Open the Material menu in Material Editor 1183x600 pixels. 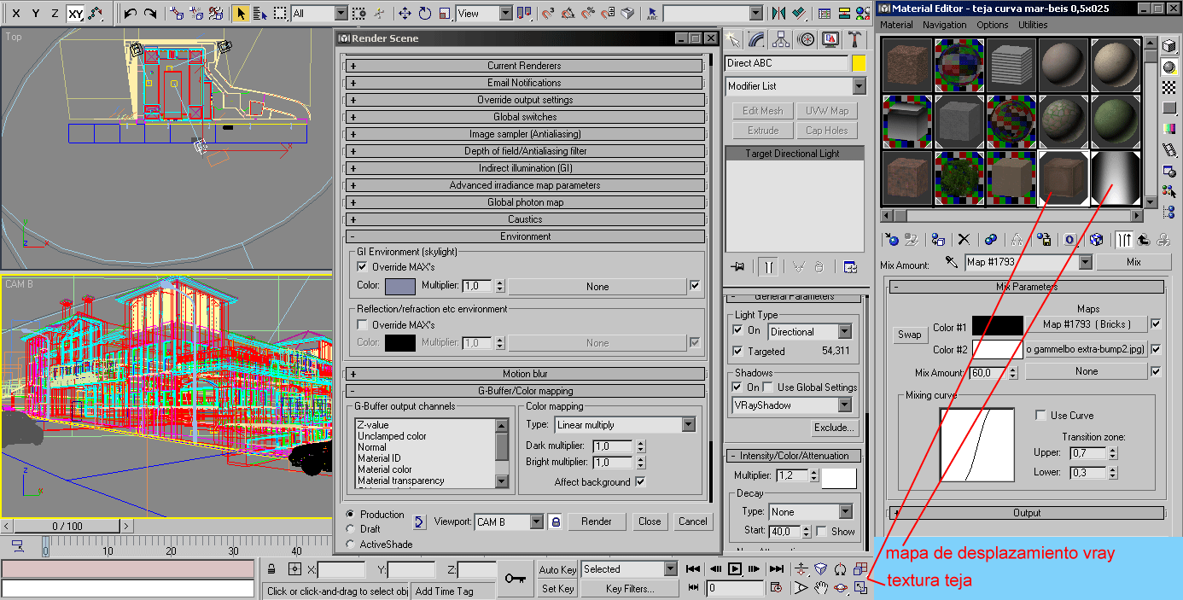pyautogui.click(x=896, y=25)
